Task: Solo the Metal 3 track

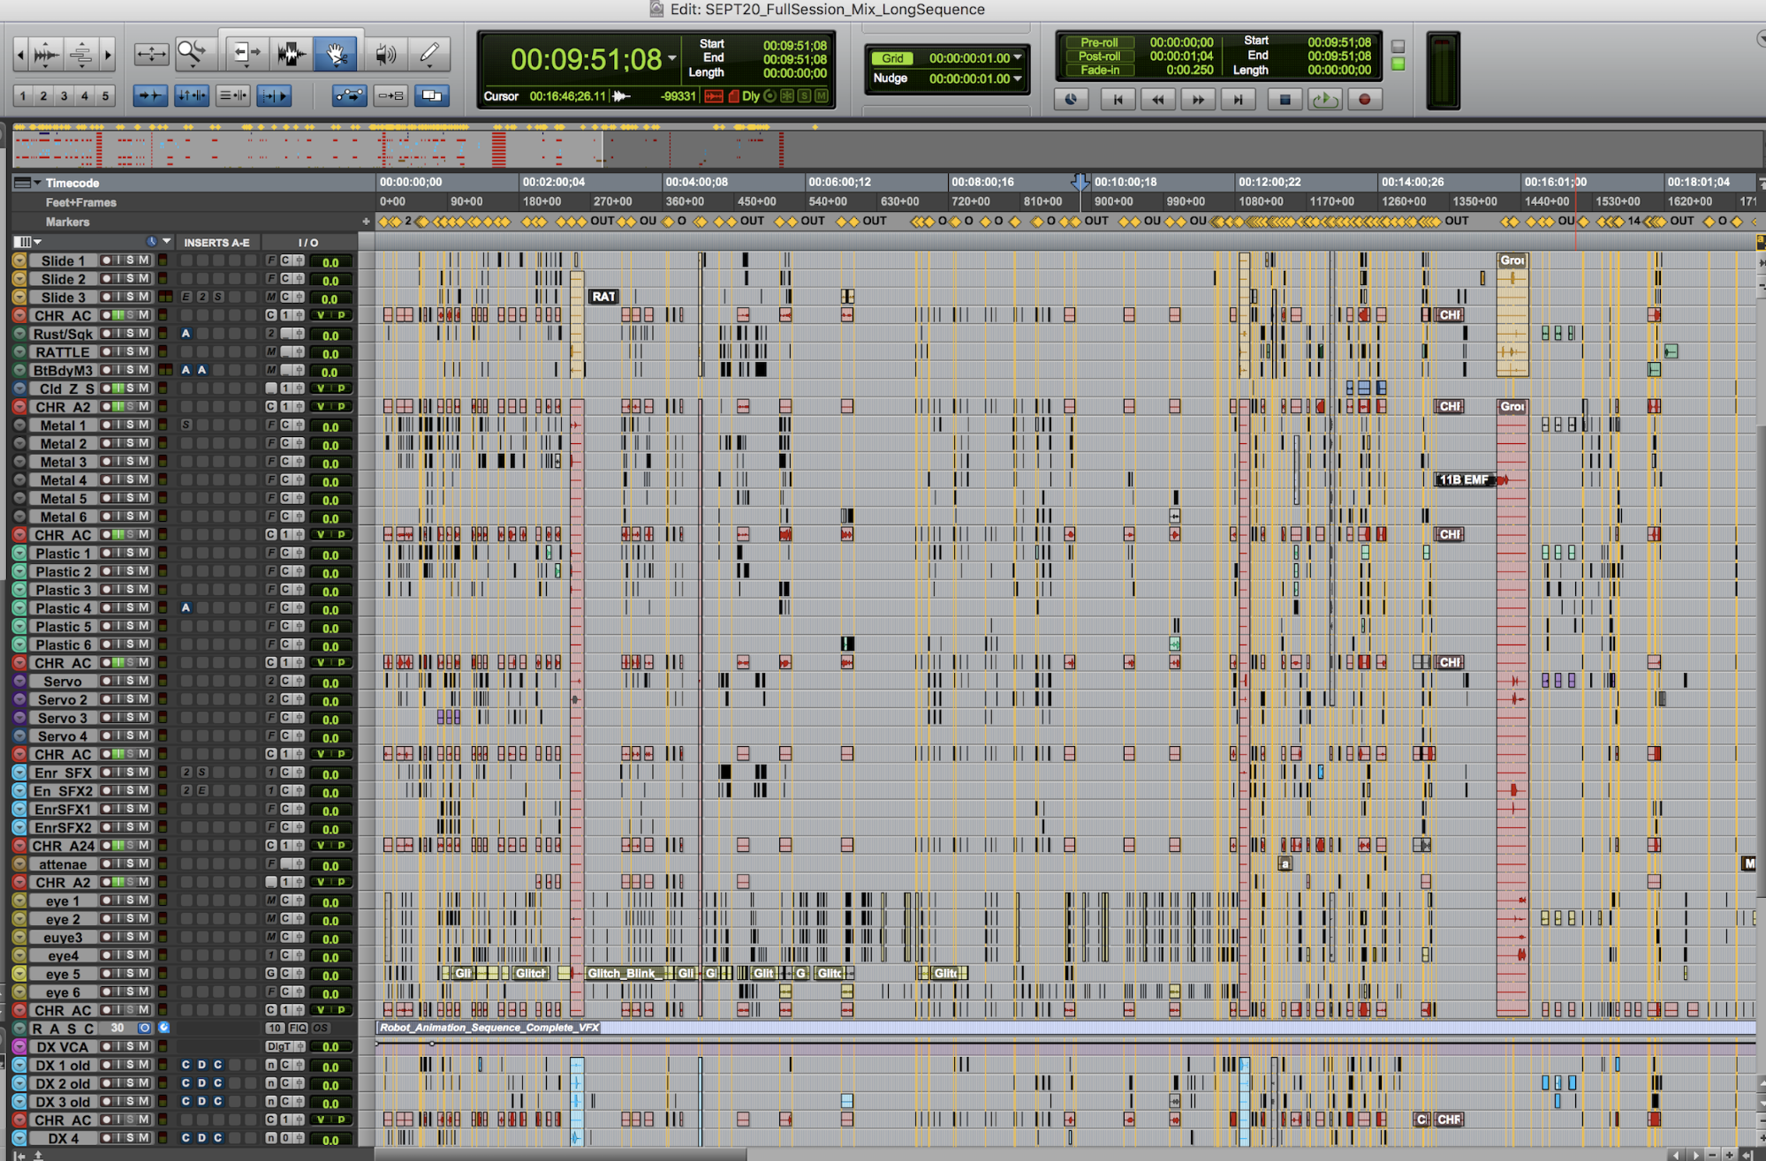Action: click(130, 462)
